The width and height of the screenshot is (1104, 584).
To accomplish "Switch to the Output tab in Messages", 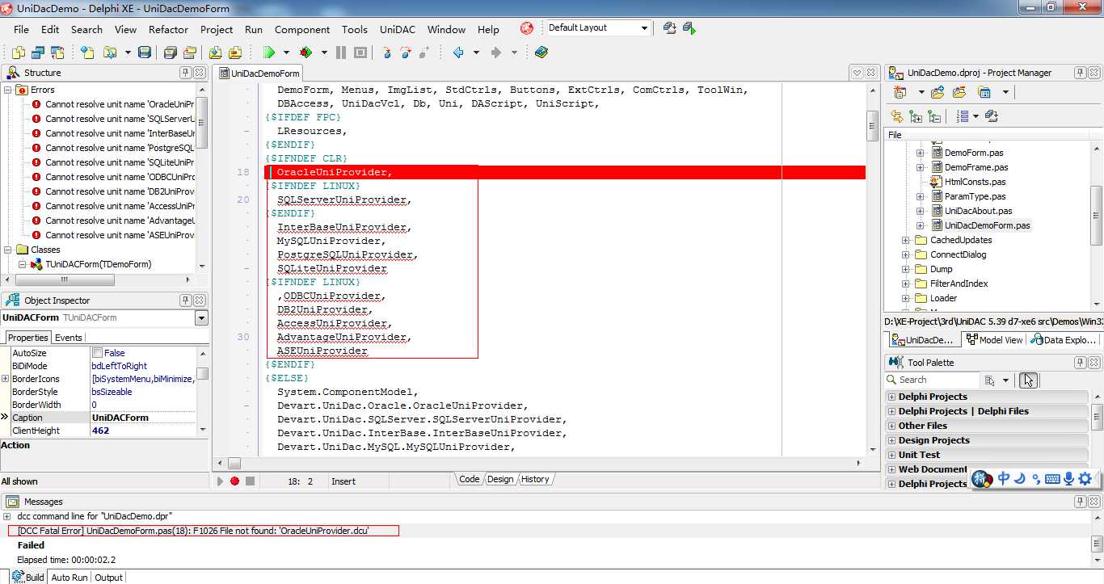I will [108, 578].
